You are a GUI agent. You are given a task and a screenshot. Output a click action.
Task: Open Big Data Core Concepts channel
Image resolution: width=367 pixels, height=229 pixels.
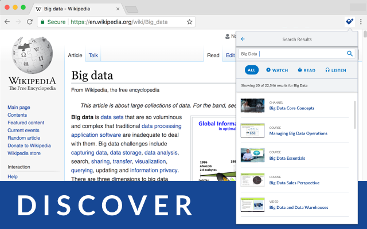click(292, 108)
